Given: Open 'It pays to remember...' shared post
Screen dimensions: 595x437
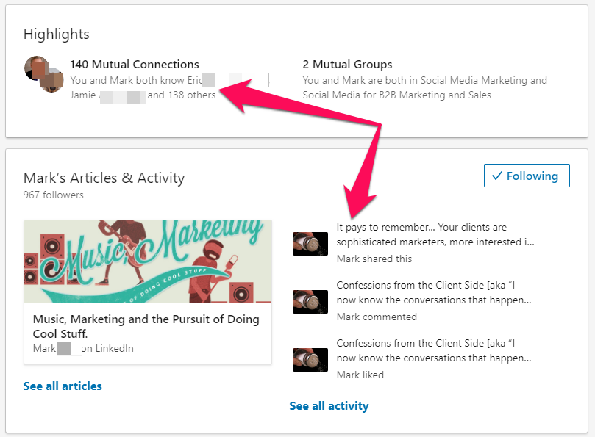Looking at the screenshot, I should 435,234.
